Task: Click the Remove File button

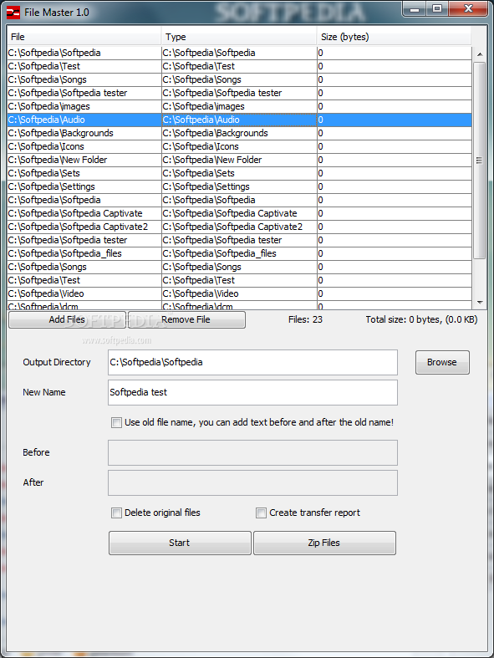Action: [x=186, y=319]
